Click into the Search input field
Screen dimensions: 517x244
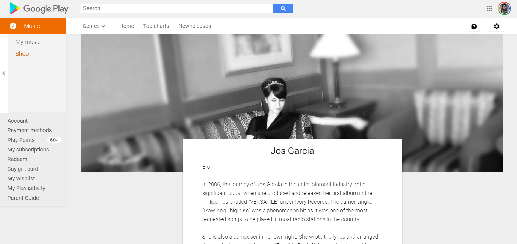pos(177,8)
